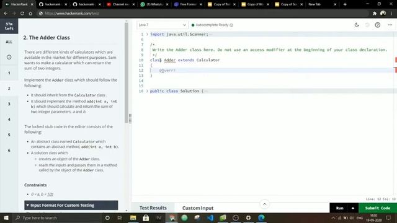Open Task View on taskbar

pos(120,217)
